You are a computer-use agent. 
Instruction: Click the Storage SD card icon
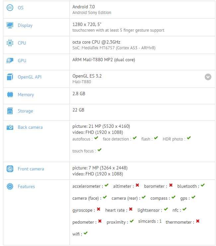10,111
